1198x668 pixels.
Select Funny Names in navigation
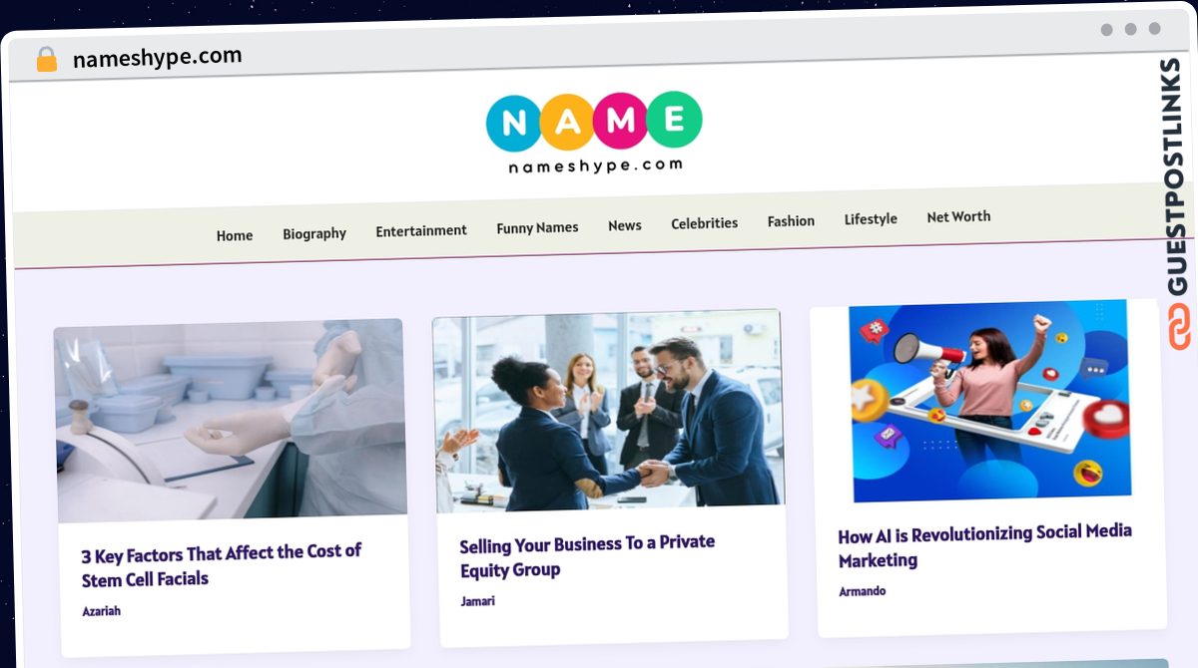537,227
